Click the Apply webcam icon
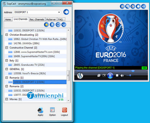The image size is (150, 123). pyautogui.click(x=40, y=110)
